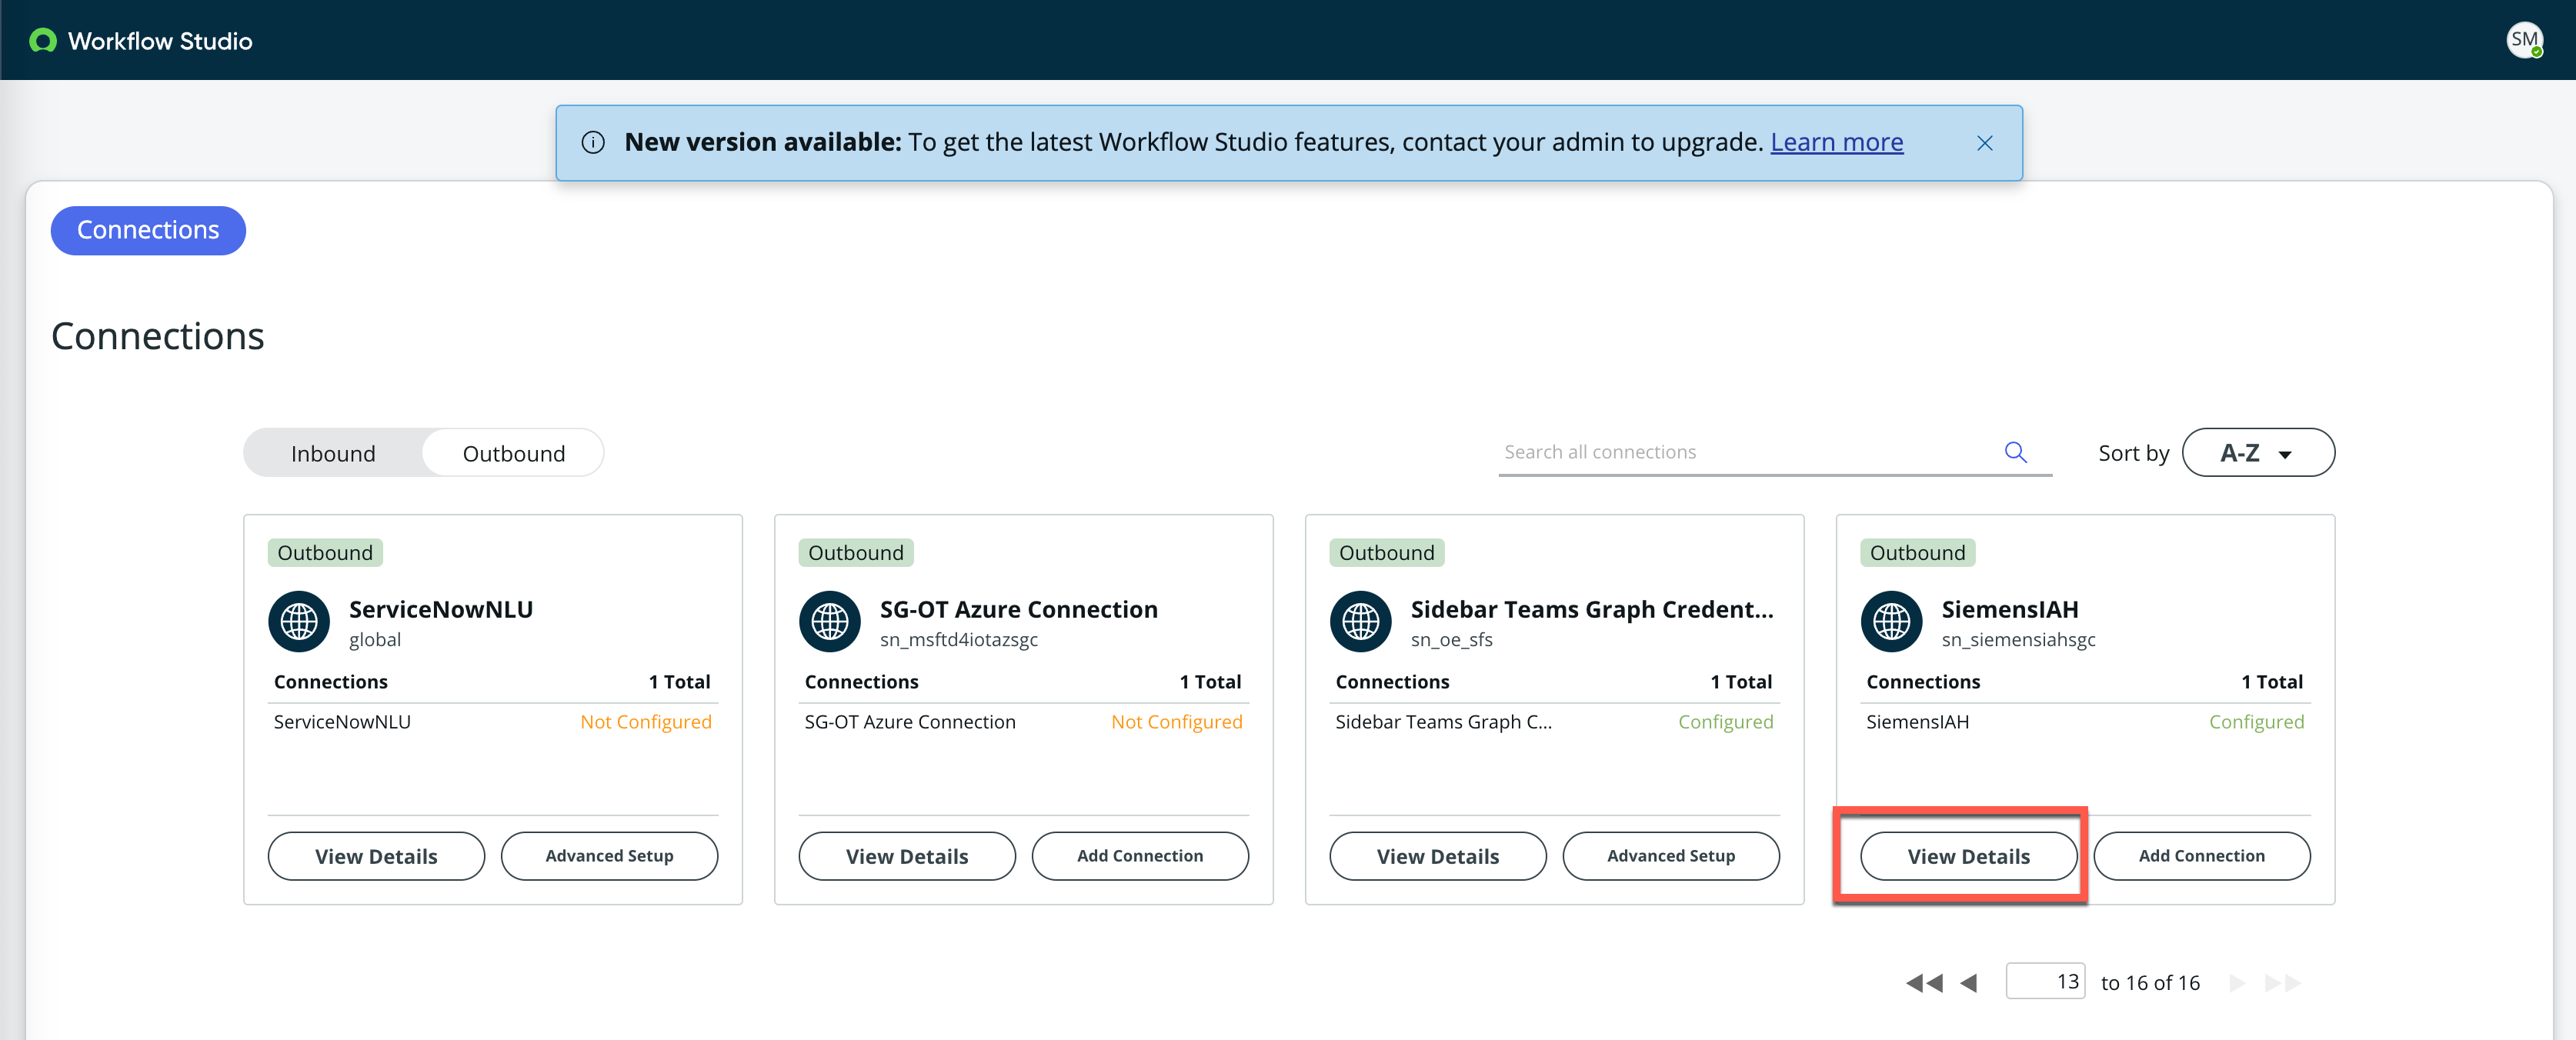Screen dimensions: 2576x1040
Task: View Details for Sidebar Teams Graph Credentials
Action: 1438,856
